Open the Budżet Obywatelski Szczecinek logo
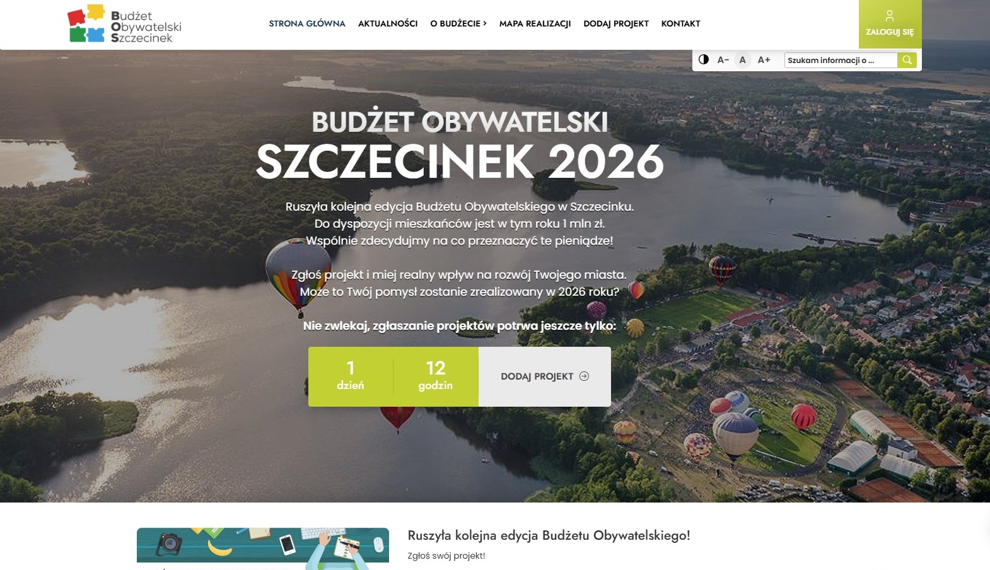 pyautogui.click(x=125, y=25)
